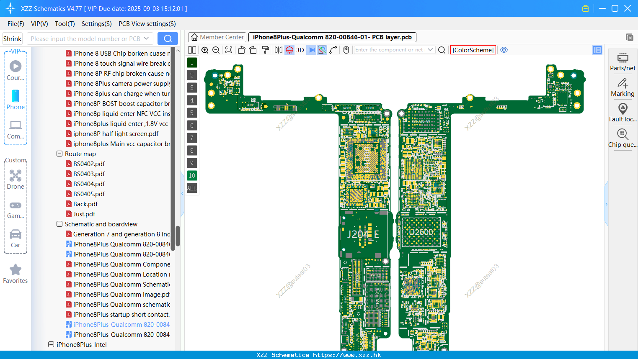
Task: Select the J204 E connector on the board
Action: point(363,234)
